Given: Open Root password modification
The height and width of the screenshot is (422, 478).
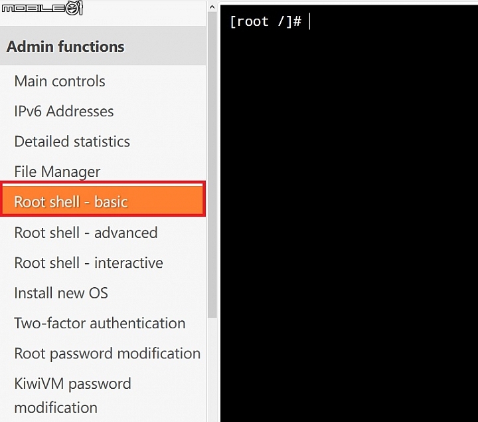Looking at the screenshot, I should pos(108,354).
